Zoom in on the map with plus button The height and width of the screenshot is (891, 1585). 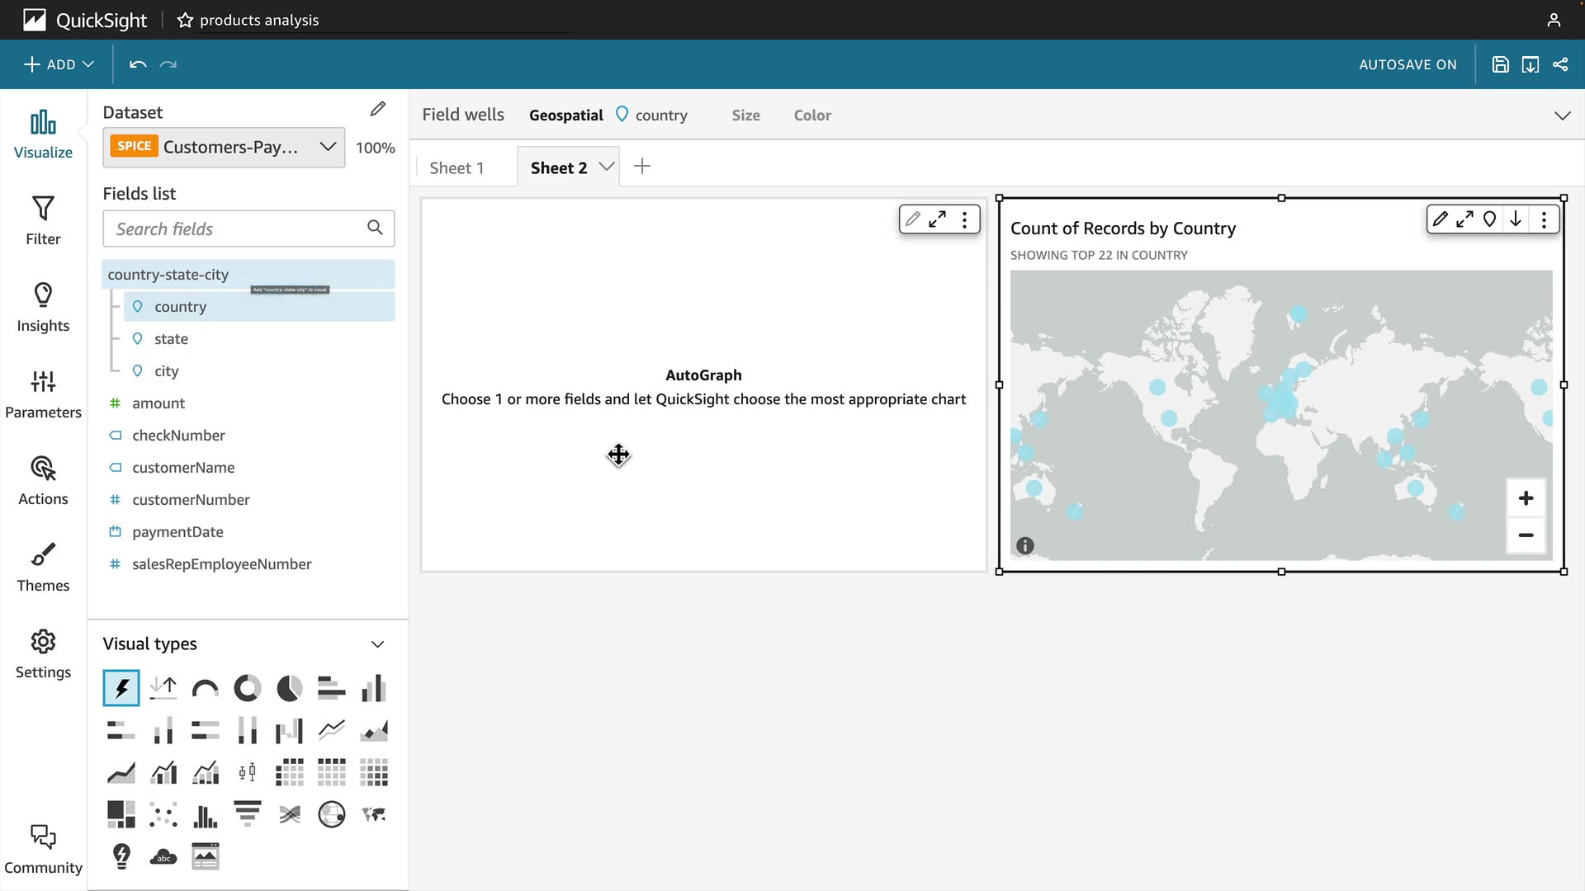point(1526,498)
